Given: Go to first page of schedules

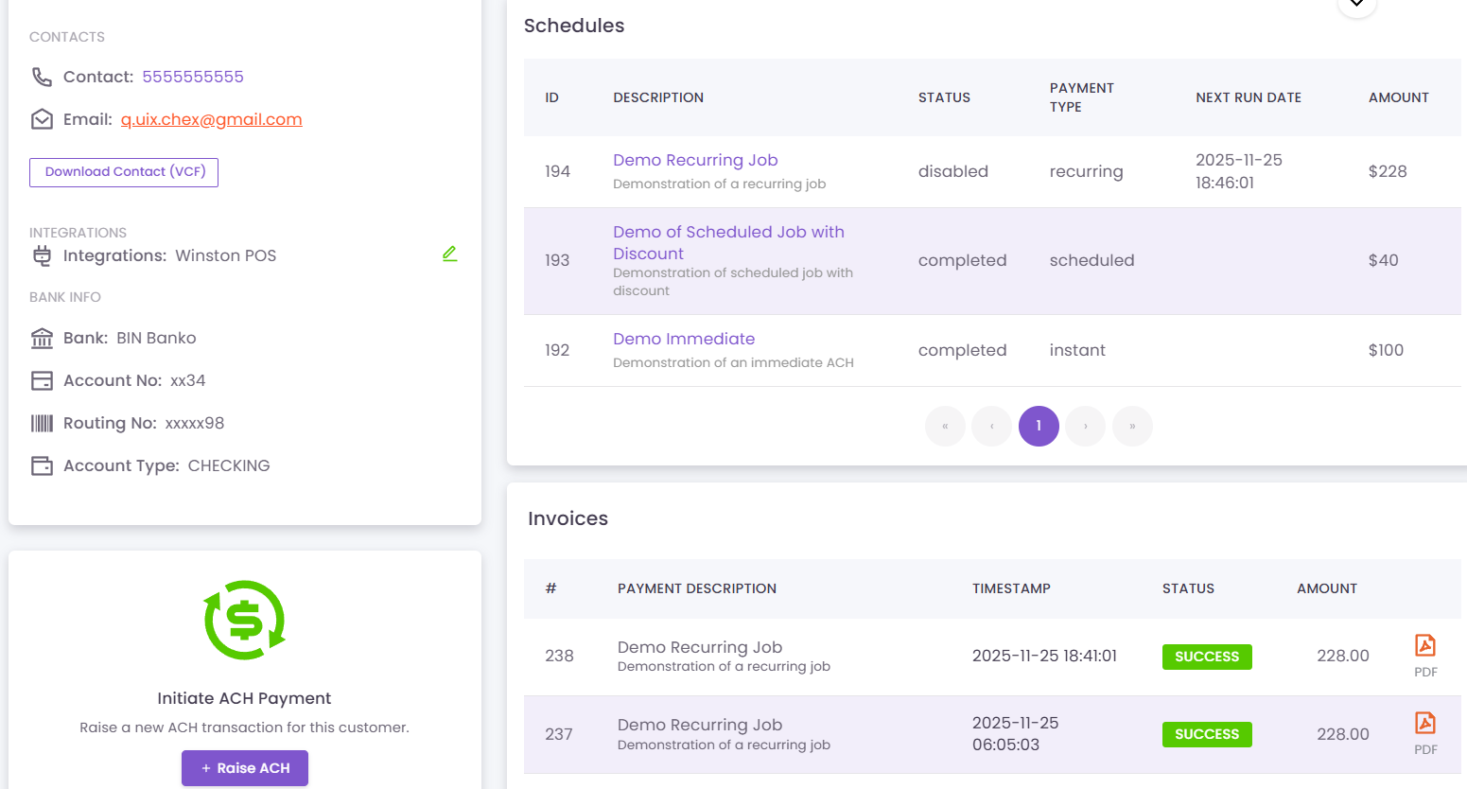Looking at the screenshot, I should 945,426.
